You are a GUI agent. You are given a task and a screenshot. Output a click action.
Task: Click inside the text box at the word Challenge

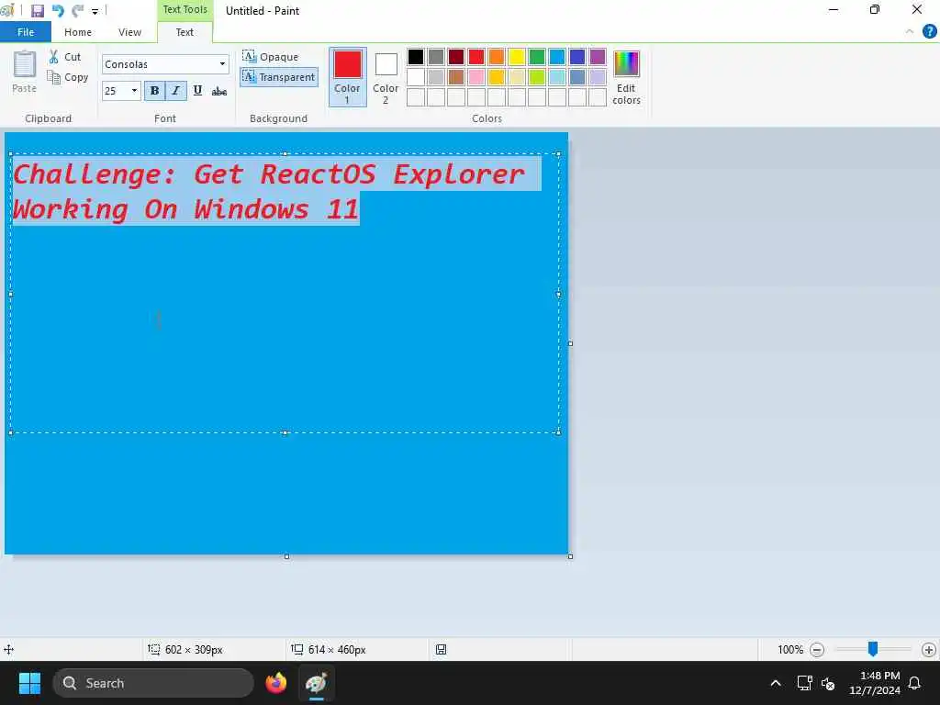(95, 174)
